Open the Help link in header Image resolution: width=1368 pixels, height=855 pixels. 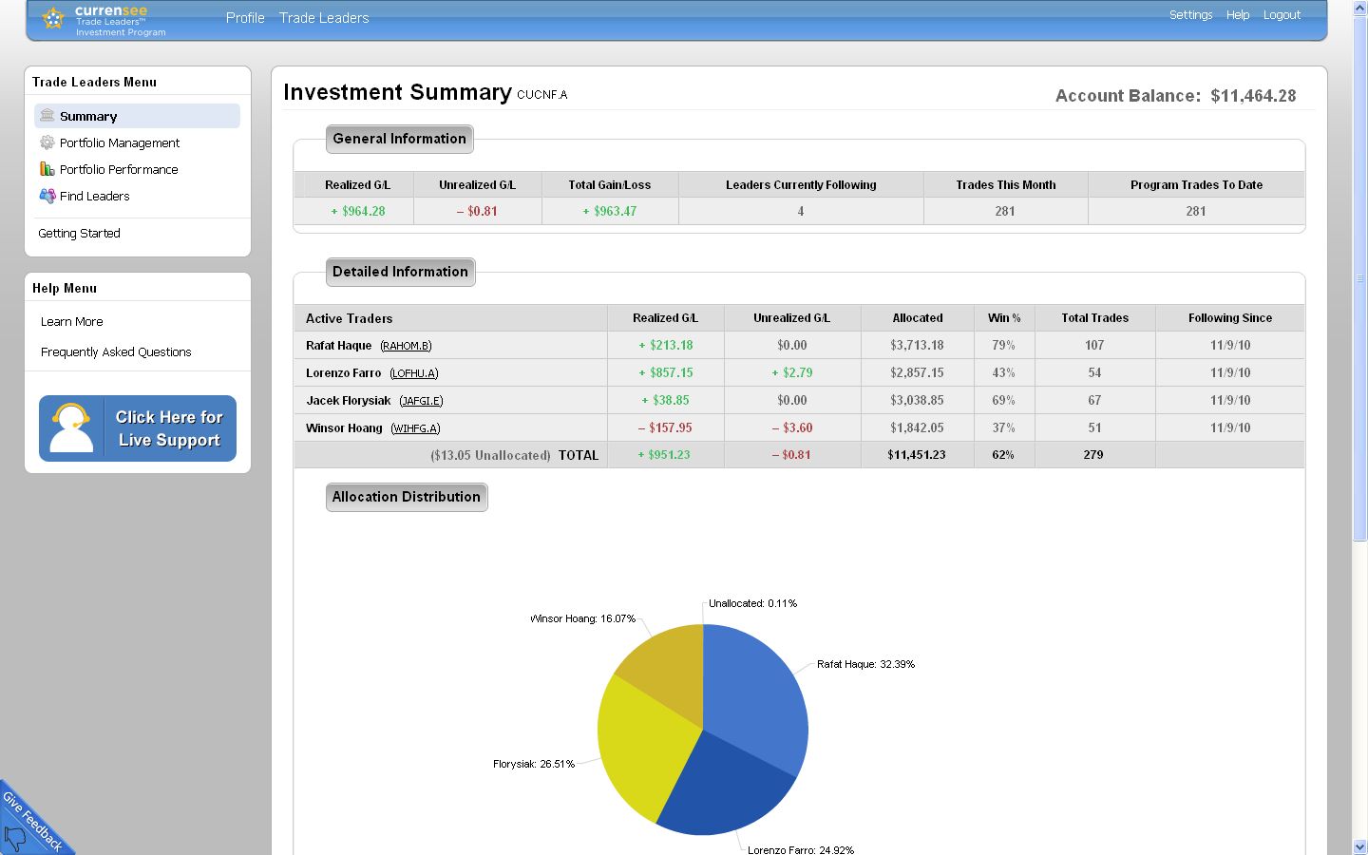1237,14
